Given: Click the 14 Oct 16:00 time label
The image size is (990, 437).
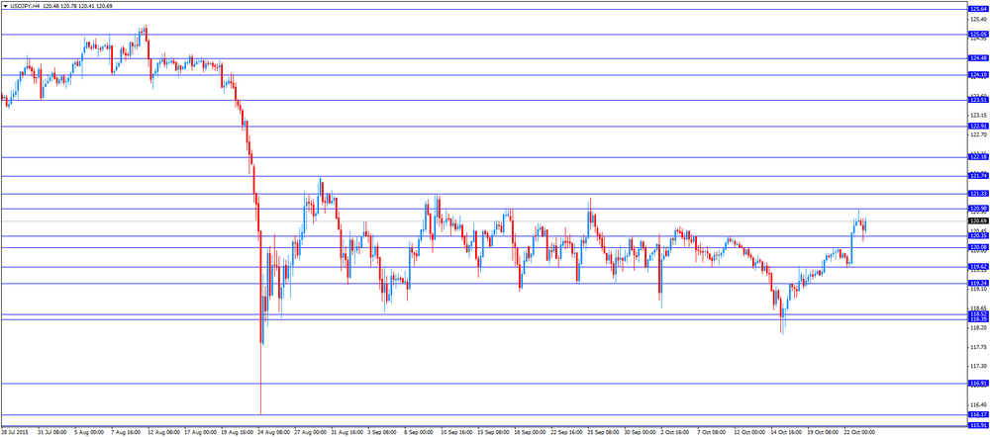Looking at the screenshot, I should [x=787, y=433].
